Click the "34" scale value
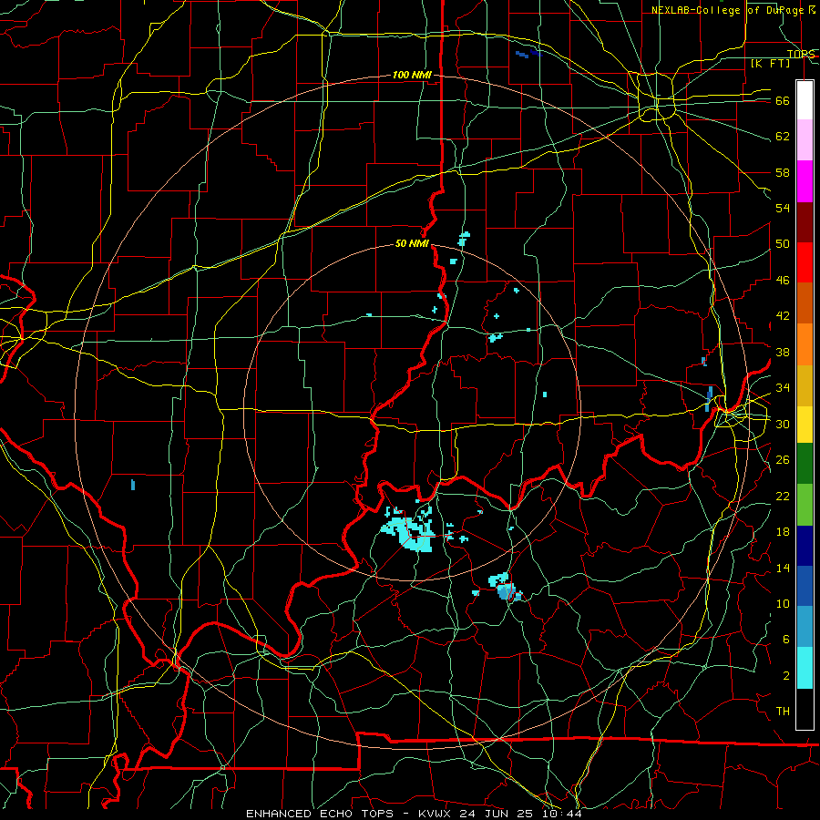Image resolution: width=820 pixels, height=820 pixels. [x=783, y=388]
